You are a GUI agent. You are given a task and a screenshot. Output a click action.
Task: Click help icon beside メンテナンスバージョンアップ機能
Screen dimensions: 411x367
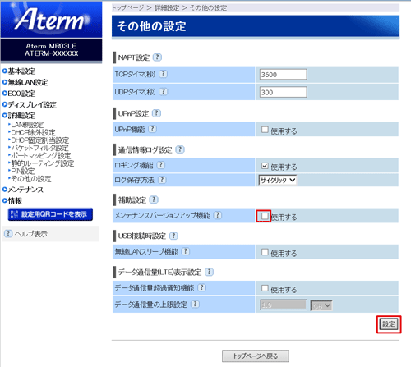pos(218,215)
